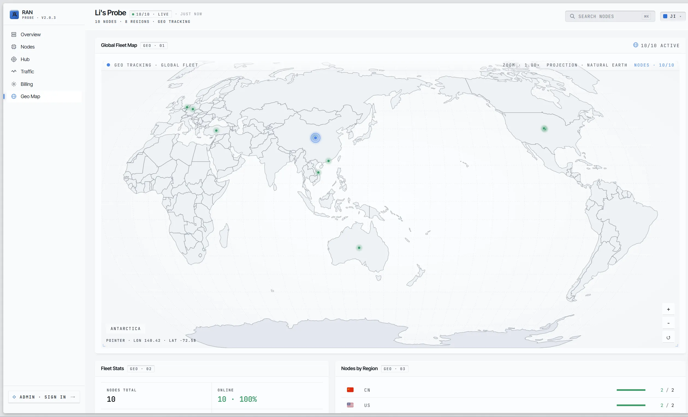Click the US region progress bar
The width and height of the screenshot is (688, 417).
pos(631,406)
